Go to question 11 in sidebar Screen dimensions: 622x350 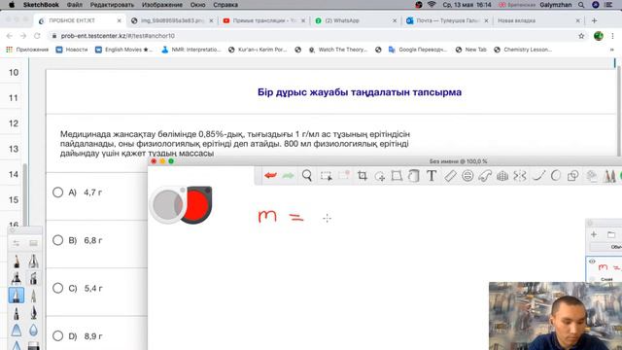(14, 97)
